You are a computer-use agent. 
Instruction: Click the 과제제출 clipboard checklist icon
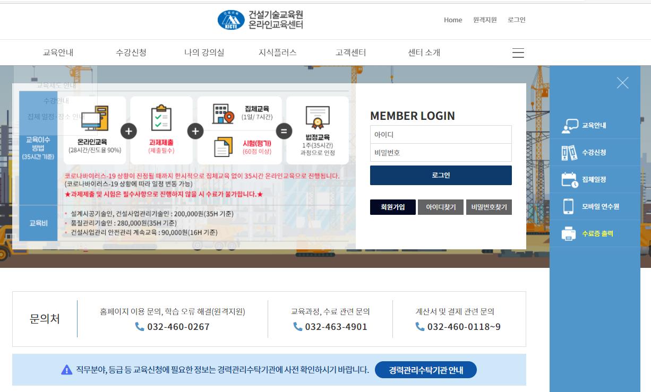point(161,118)
